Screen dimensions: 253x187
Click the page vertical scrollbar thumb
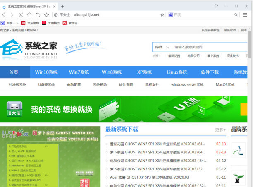pyautogui.click(x=249, y=44)
